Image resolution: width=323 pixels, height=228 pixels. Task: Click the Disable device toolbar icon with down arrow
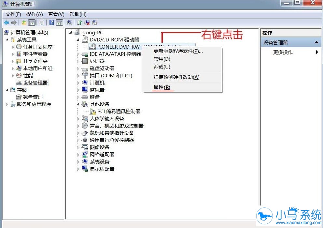[94, 23]
